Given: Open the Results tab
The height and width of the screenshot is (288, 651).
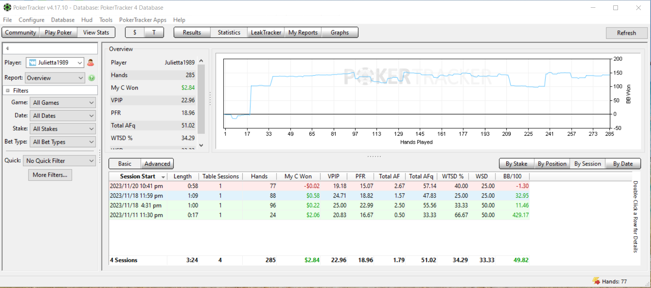Looking at the screenshot, I should pos(192,33).
